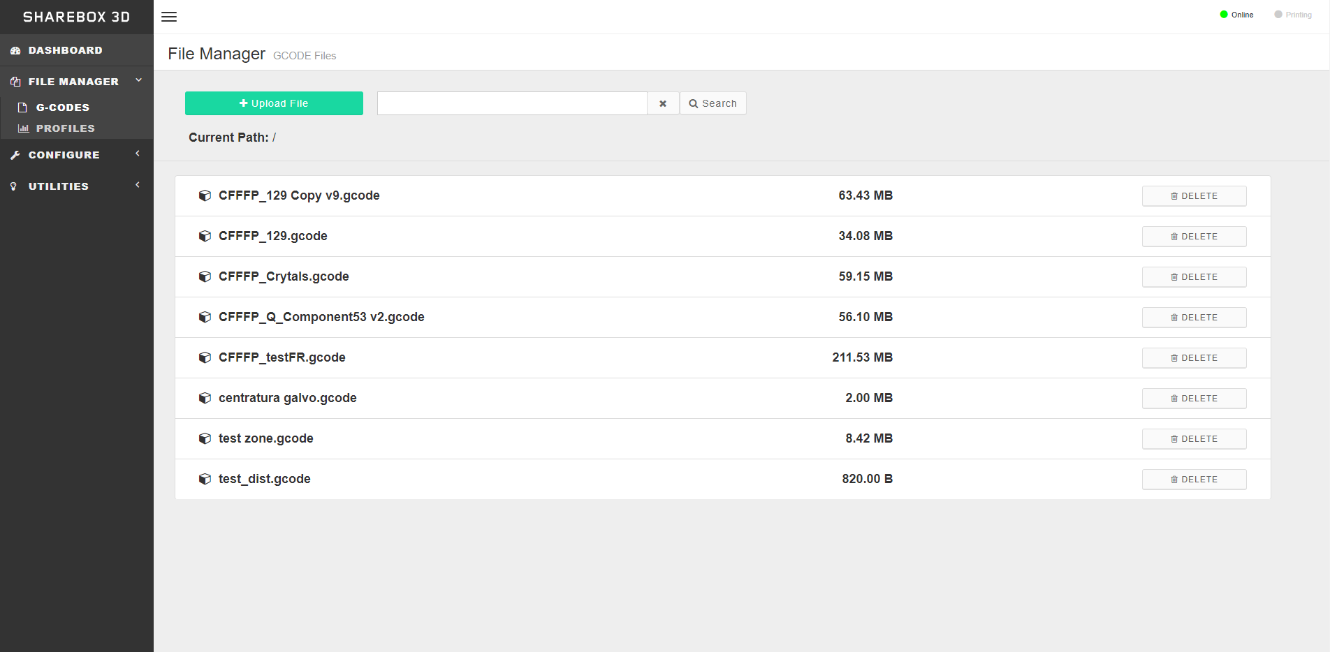Click cube icon for CFFFP_Q_Component53 v2.gcode
The width and height of the screenshot is (1330, 652).
[x=205, y=317]
